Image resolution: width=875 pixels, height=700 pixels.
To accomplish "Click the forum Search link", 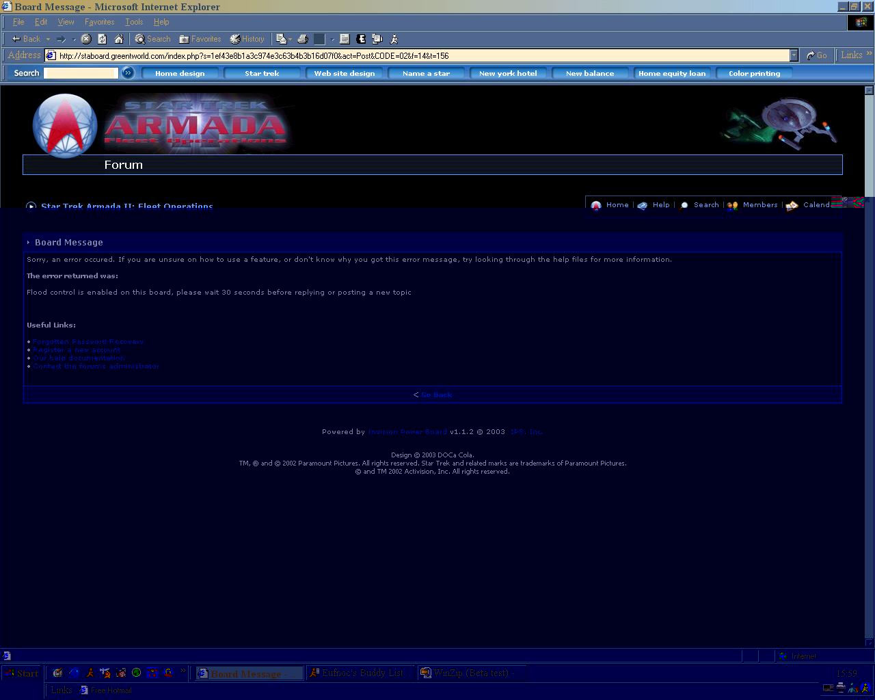I will pyautogui.click(x=706, y=205).
